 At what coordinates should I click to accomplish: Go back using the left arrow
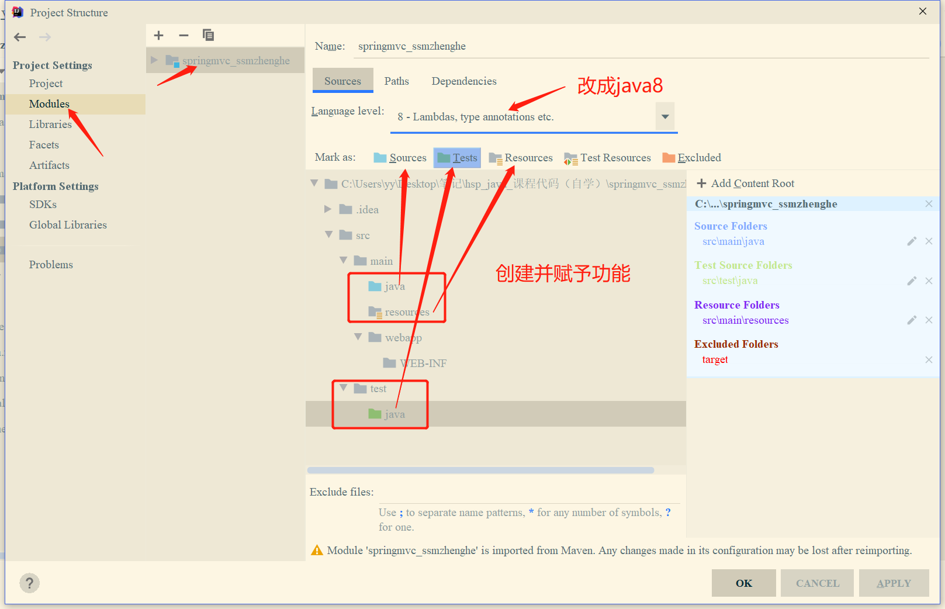[20, 37]
